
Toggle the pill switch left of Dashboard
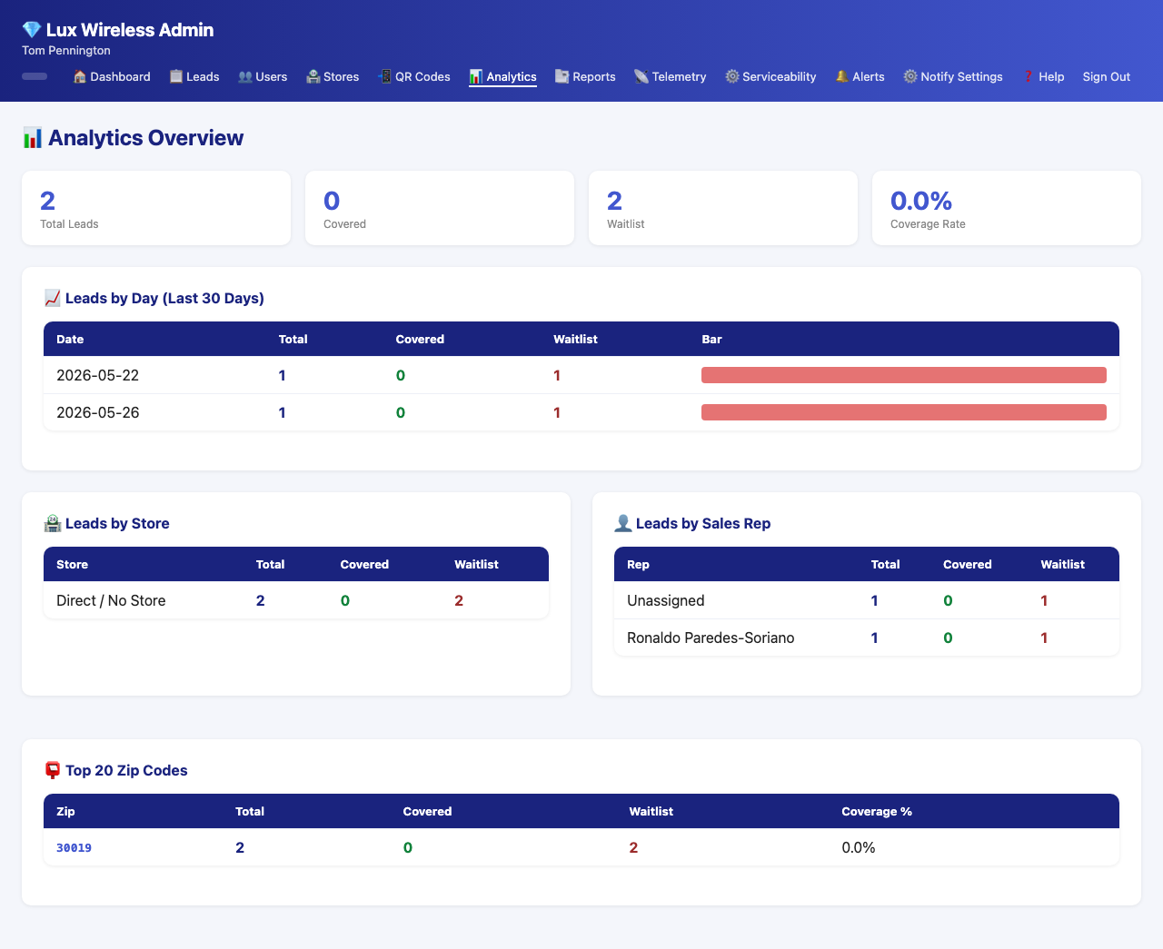point(35,76)
